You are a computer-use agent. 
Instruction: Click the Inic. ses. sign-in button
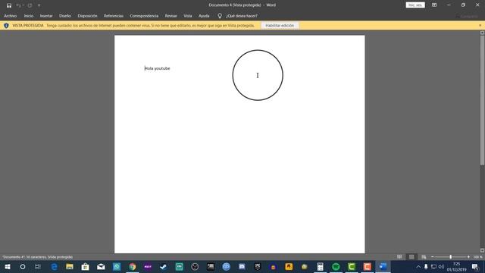(x=415, y=5)
